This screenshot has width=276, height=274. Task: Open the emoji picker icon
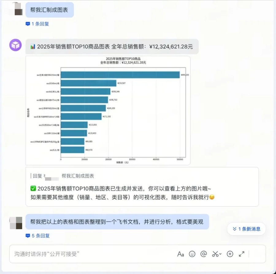[192, 254]
